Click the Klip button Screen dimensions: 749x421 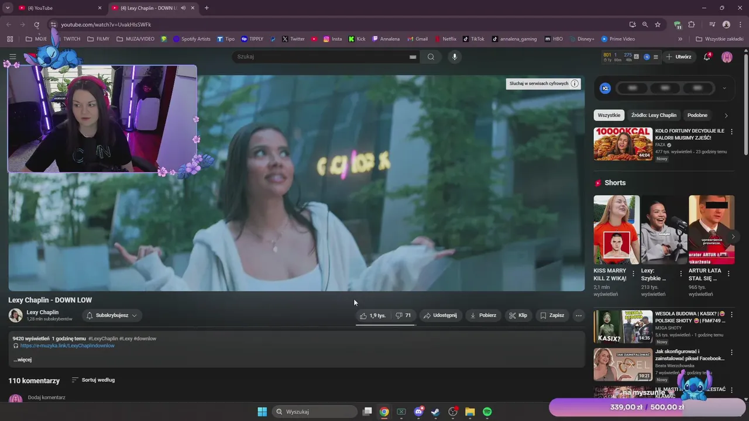(518, 315)
